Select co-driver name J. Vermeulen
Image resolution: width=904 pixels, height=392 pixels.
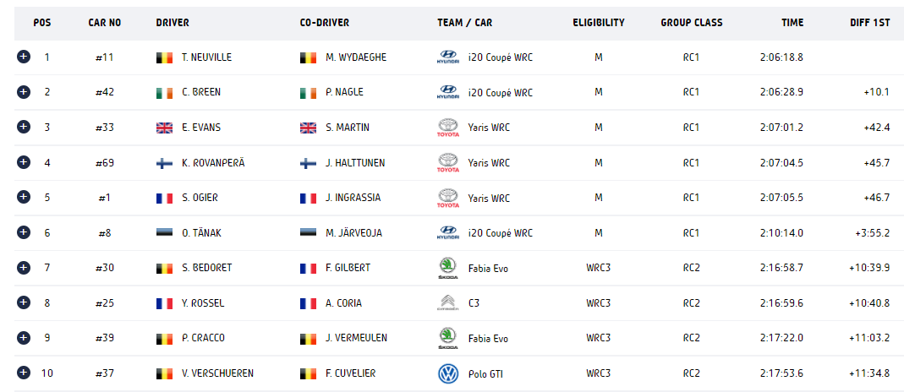point(356,339)
